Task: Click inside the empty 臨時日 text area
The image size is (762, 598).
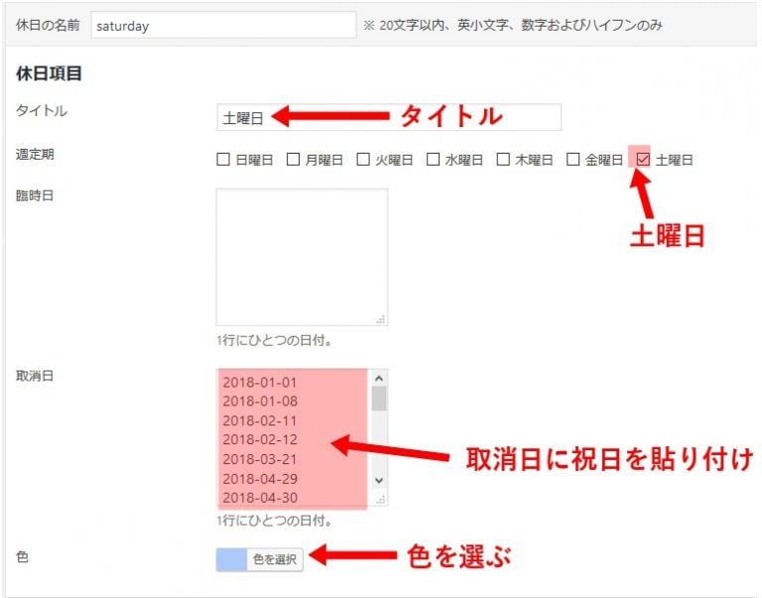Action: [301, 256]
